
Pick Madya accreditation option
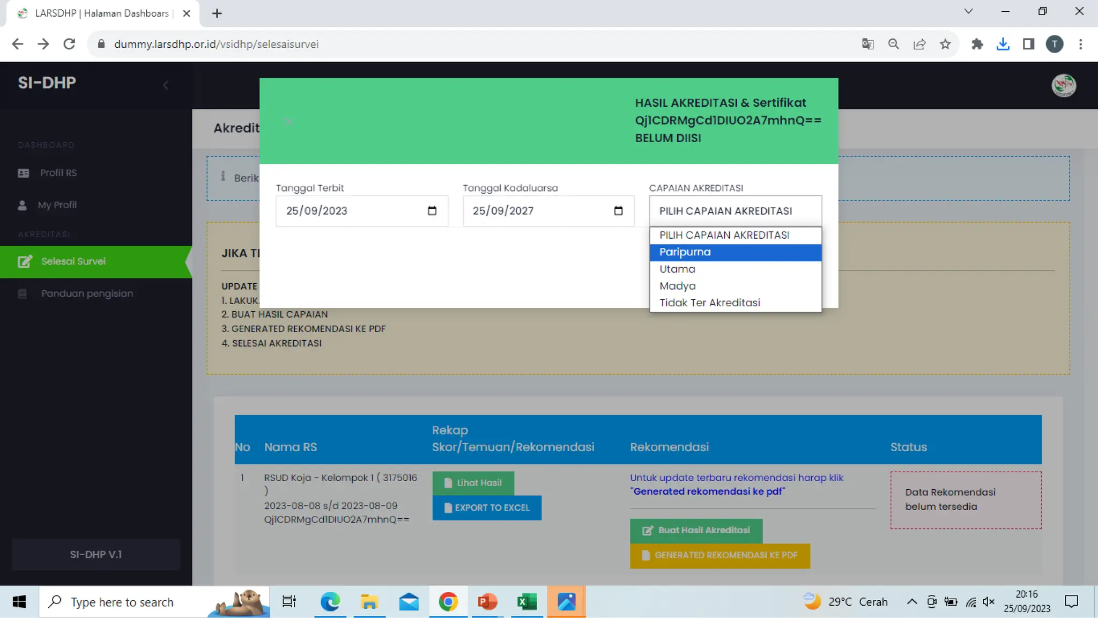pos(735,286)
